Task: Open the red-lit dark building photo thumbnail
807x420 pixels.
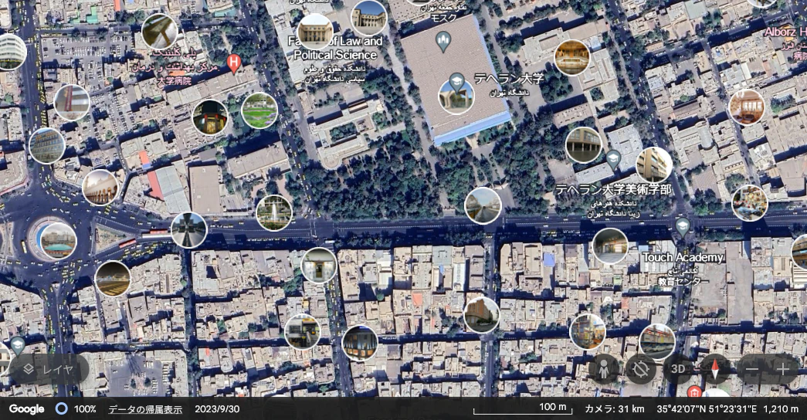Action: 210,117
